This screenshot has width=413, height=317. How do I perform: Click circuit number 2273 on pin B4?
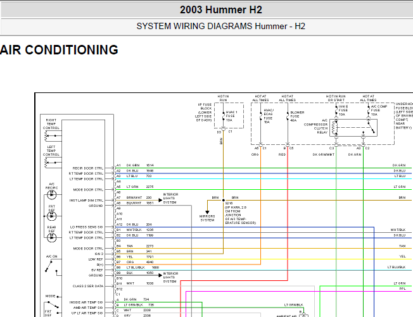coord(150,246)
